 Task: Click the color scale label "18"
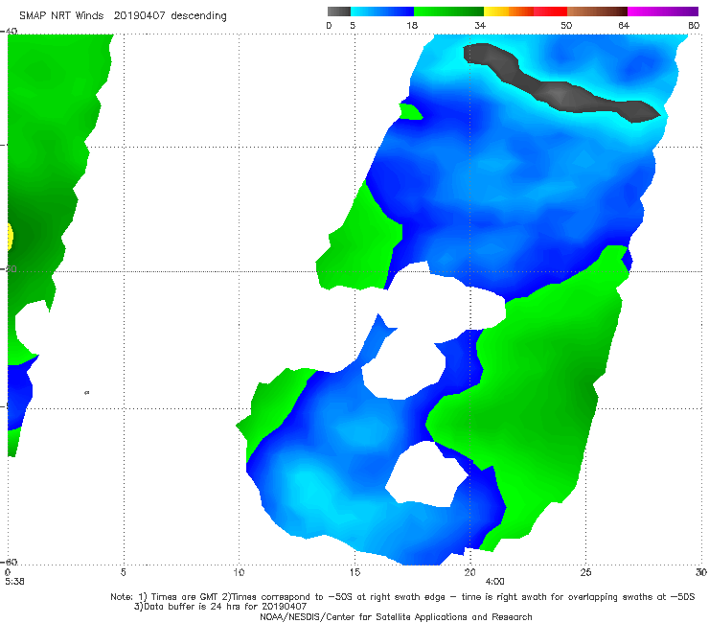point(412,25)
